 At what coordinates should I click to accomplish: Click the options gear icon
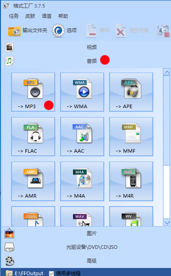[58, 30]
